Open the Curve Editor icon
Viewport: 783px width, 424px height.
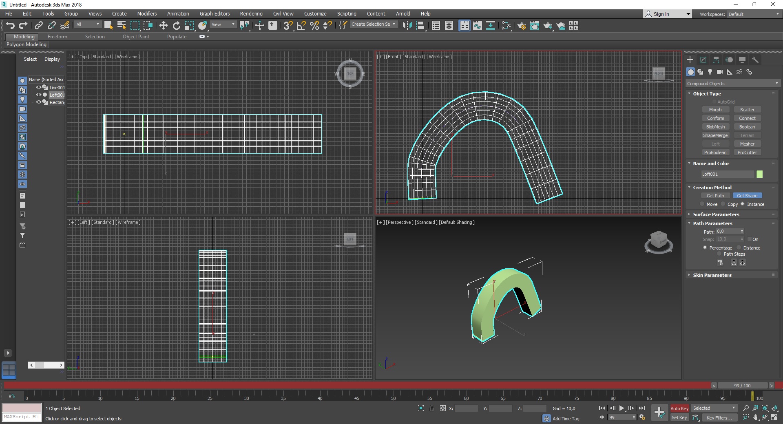(477, 26)
